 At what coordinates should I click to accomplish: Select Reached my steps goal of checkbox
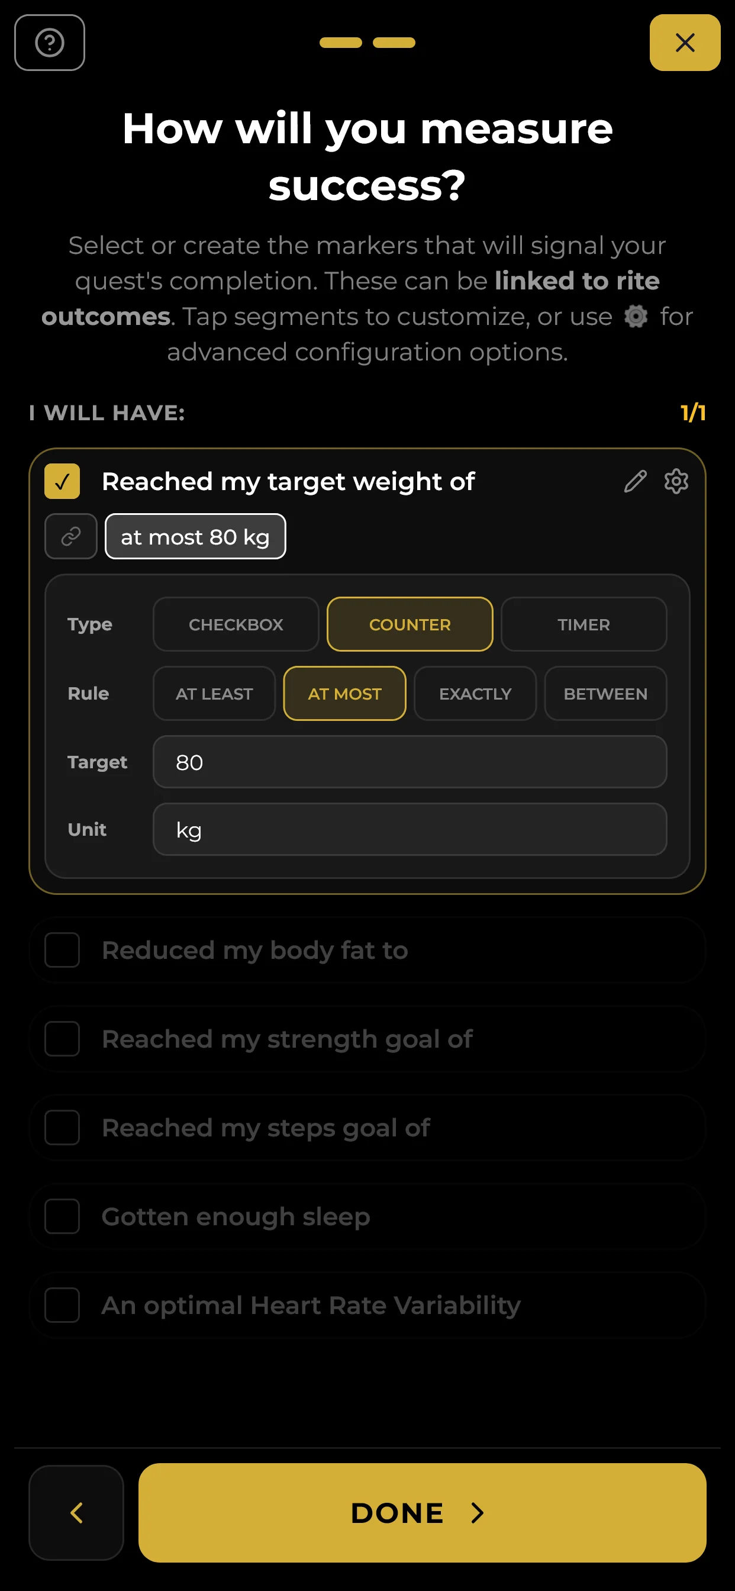coord(62,1128)
